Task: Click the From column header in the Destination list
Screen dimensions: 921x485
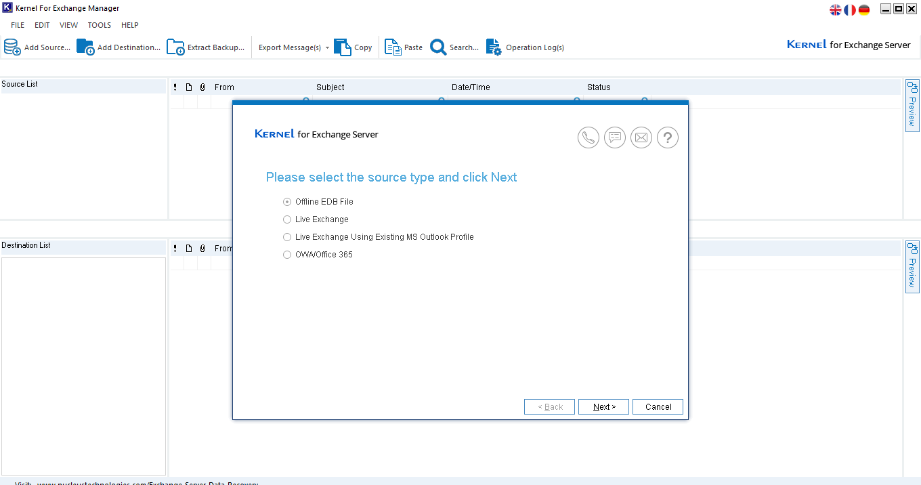Action: point(223,249)
